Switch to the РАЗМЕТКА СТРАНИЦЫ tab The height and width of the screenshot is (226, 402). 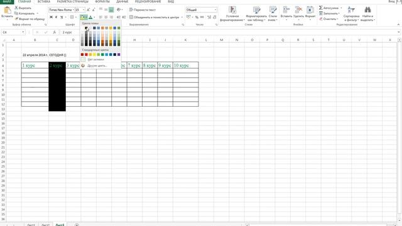pyautogui.click(x=73, y=1)
